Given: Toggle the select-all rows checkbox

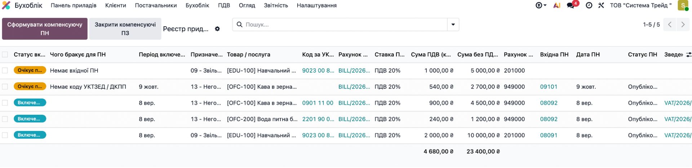Looking at the screenshot, I should click(5, 55).
